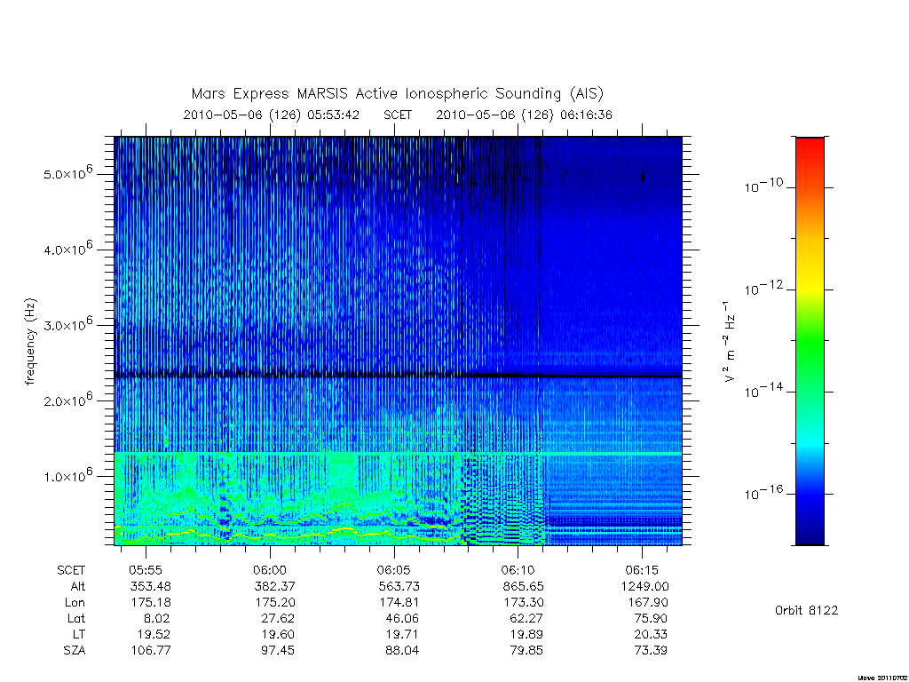Click the '10⁻¹²' color scale label
909x682 pixels.
tap(763, 288)
